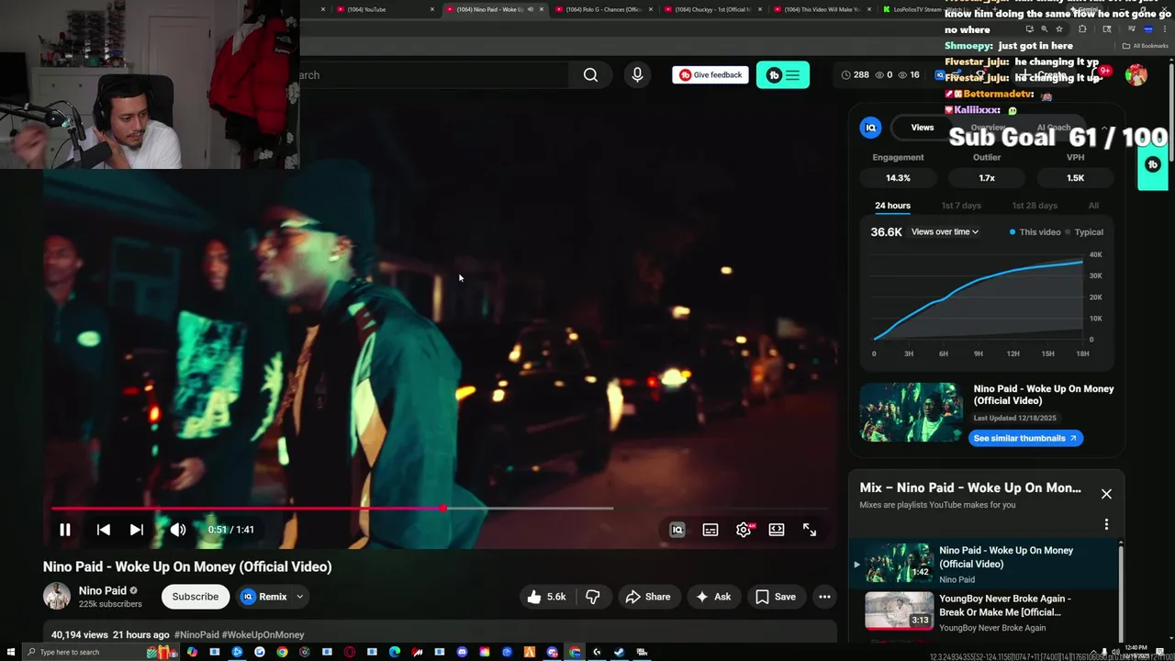The width and height of the screenshot is (1175, 661).
Task: Click the Remix button
Action: click(x=265, y=597)
